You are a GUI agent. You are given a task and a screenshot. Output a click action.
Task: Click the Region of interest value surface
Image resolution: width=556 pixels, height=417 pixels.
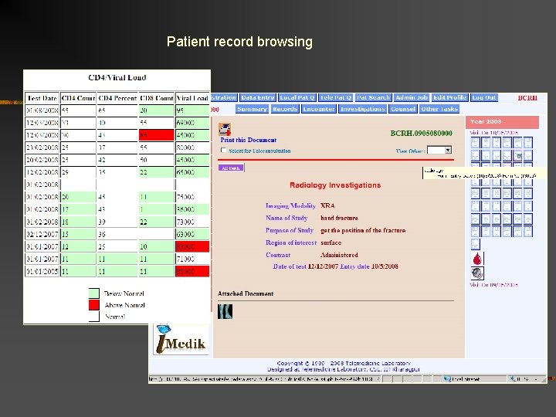point(331,243)
